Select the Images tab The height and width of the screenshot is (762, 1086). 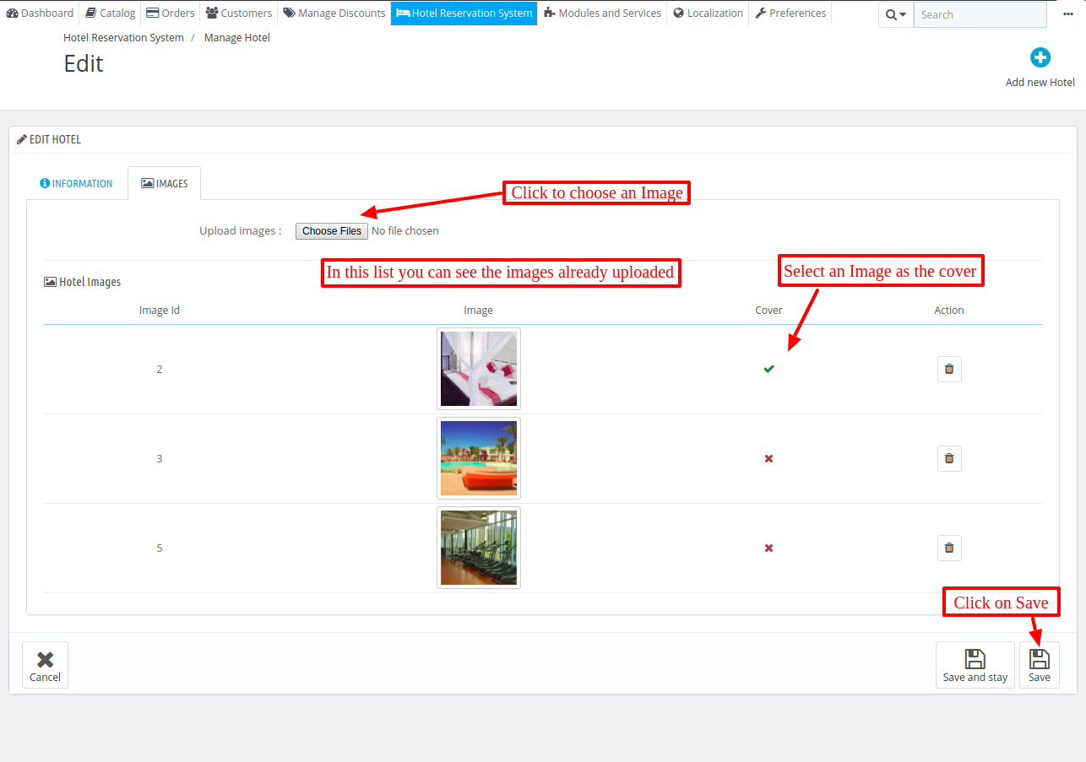pos(165,183)
